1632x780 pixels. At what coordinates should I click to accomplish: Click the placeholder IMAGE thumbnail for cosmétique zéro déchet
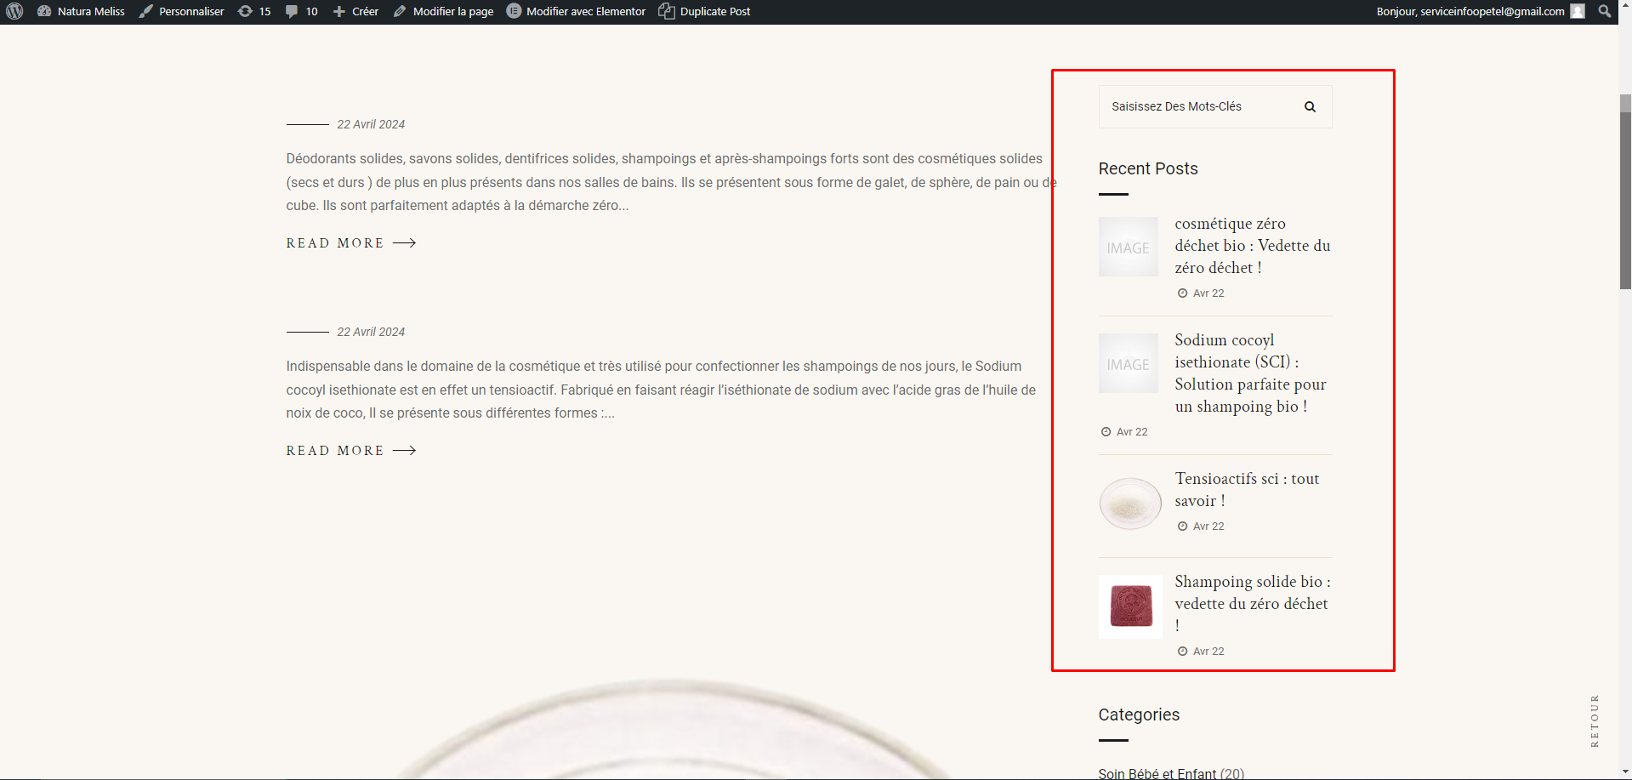pyautogui.click(x=1129, y=247)
